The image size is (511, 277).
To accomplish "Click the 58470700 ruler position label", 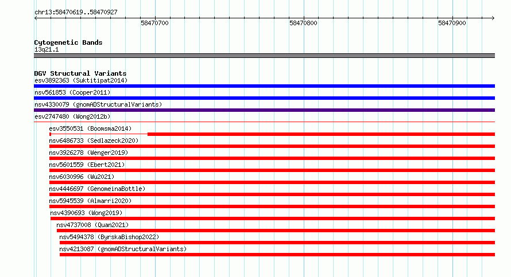I will tap(154, 23).
